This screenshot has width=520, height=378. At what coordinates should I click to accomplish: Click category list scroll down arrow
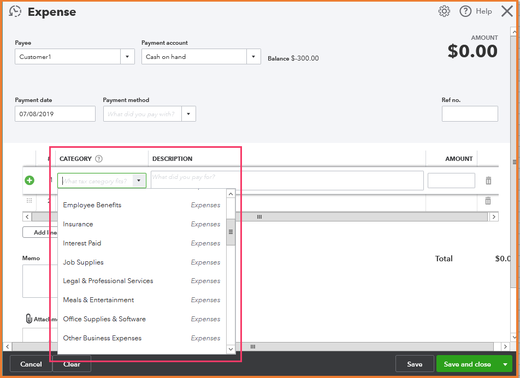coord(231,349)
